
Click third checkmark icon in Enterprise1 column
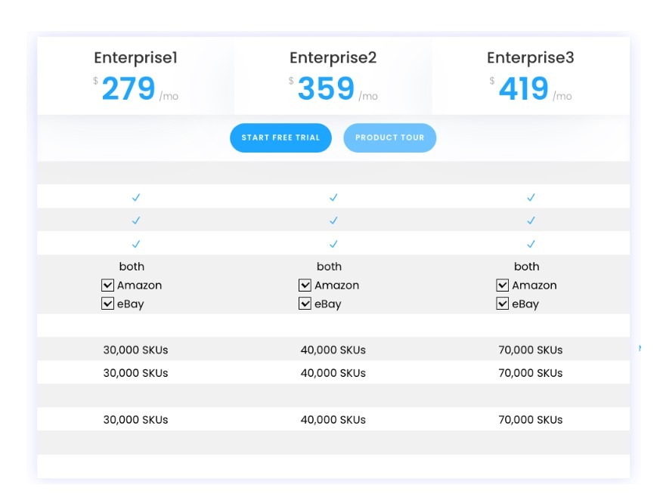tap(136, 244)
